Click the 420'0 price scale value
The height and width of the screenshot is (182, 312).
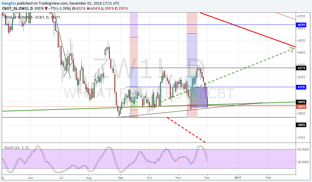[301, 77]
